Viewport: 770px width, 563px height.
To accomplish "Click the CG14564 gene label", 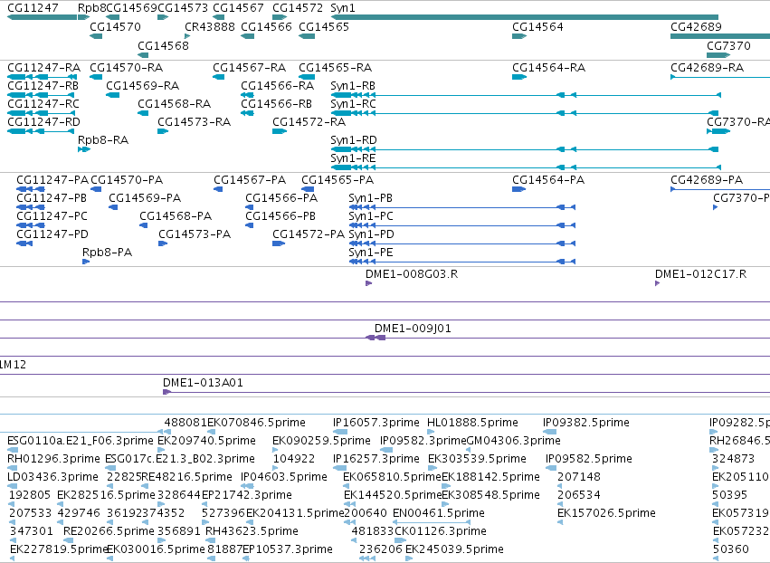I will 537,26.
